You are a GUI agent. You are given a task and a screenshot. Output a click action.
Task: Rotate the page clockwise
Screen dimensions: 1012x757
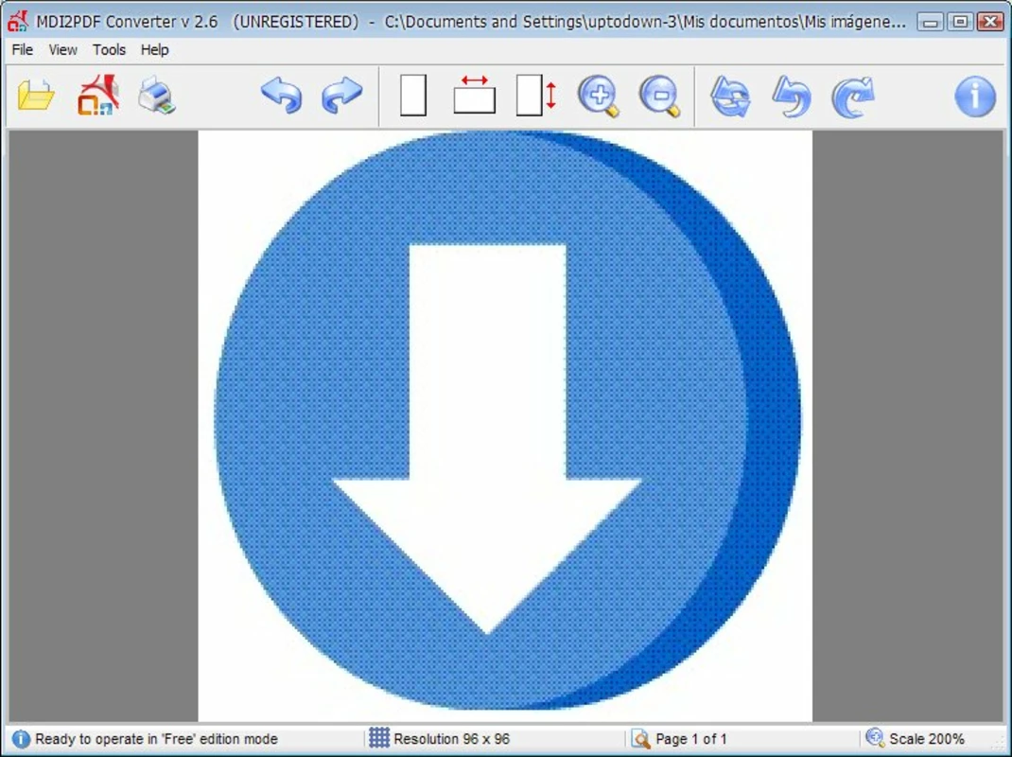pyautogui.click(x=852, y=97)
